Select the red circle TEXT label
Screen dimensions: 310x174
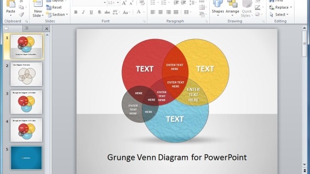pyautogui.click(x=144, y=69)
